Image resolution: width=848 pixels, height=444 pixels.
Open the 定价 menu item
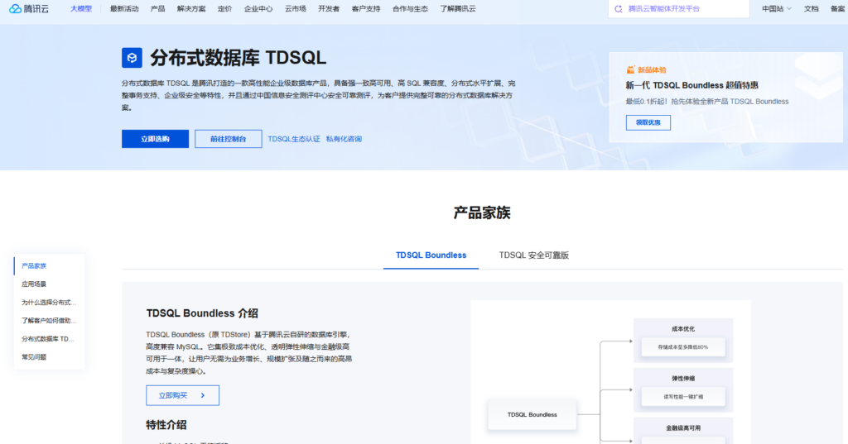pos(225,8)
